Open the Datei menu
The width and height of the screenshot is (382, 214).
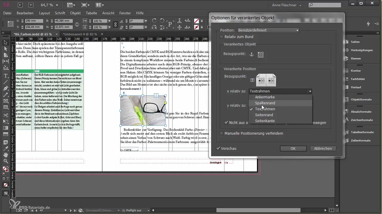click(7, 13)
